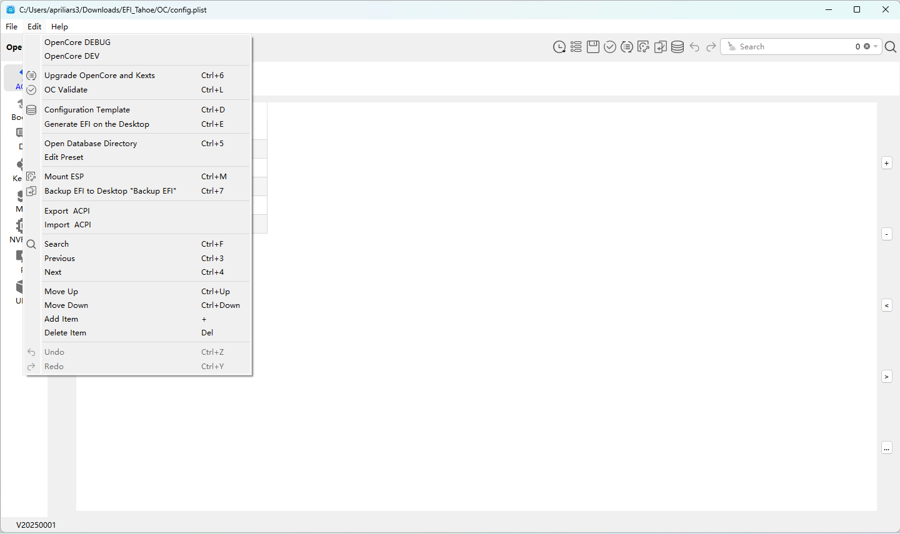Viewport: 900px width, 534px height.
Task: Select OpenCore DEBUG menu entry
Action: pyautogui.click(x=77, y=42)
